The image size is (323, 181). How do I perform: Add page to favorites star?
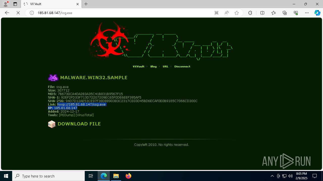click(x=237, y=13)
